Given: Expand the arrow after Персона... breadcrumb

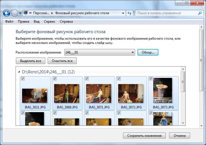Looking at the screenshot, I should 52,13.
